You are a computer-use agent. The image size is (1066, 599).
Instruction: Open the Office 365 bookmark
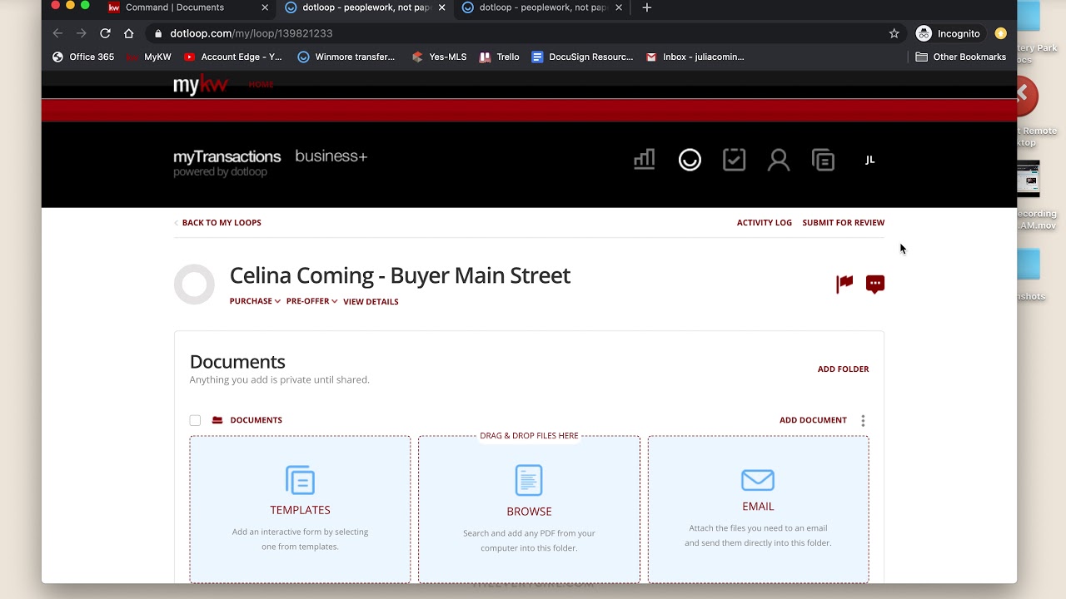click(x=83, y=57)
